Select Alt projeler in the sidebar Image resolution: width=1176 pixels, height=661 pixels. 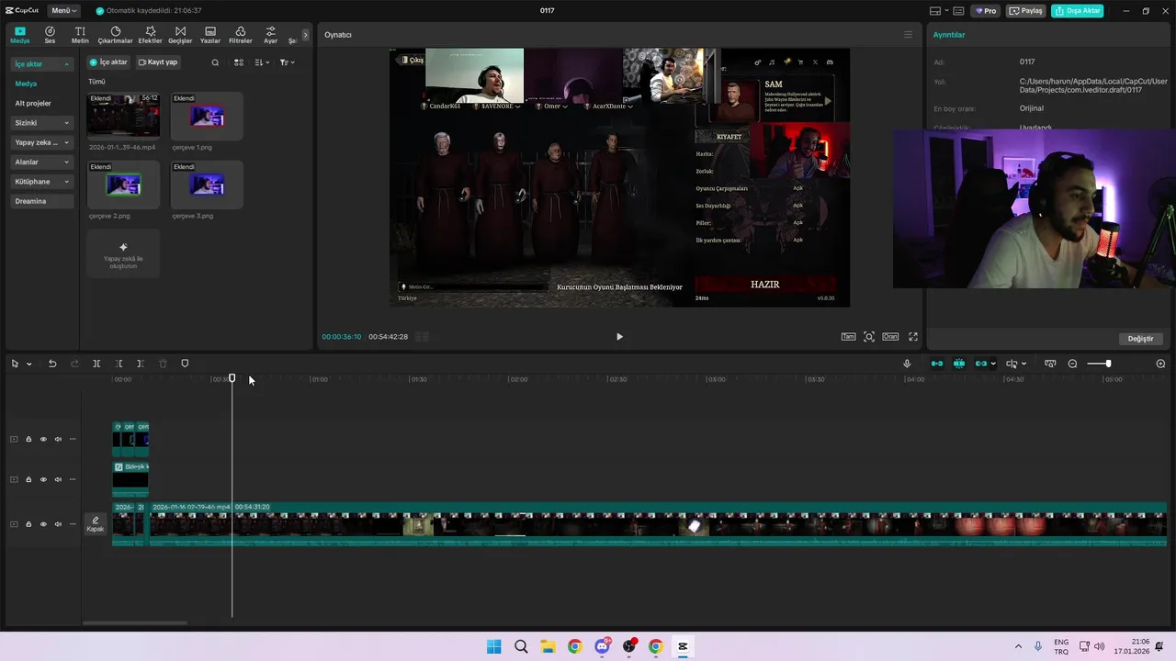[33, 103]
